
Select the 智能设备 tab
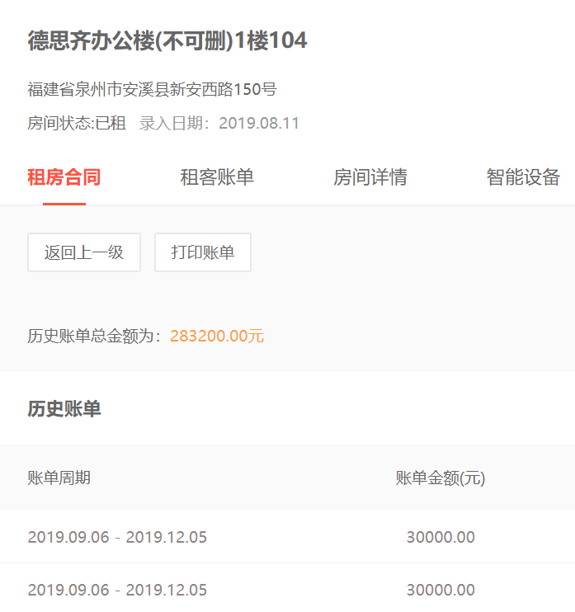tap(523, 177)
